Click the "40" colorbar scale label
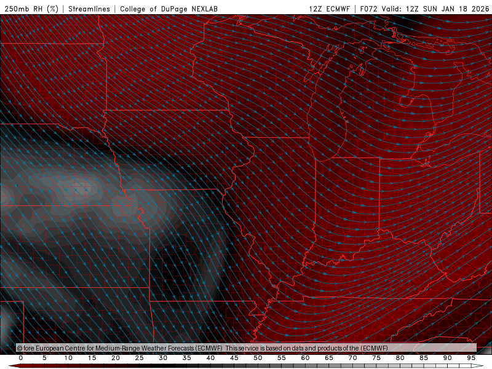Viewport: 492px width, 369px height. [x=210, y=358]
